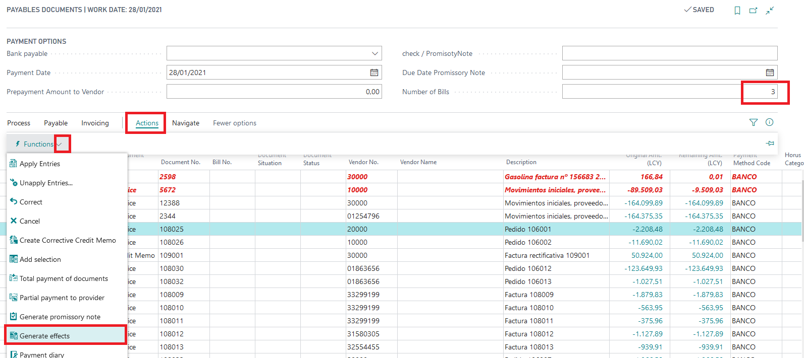Click remaining amount -123.649,93
This screenshot has width=804, height=358.
pos(704,268)
